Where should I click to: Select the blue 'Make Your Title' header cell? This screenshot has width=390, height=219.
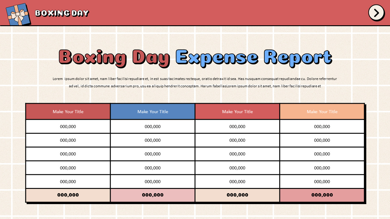point(153,111)
